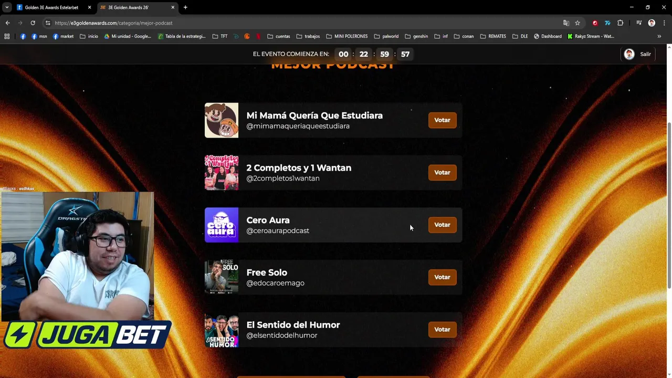Viewport: 672px width, 378px height.
Task: Open the trabajos bookmark folder
Action: (308, 36)
